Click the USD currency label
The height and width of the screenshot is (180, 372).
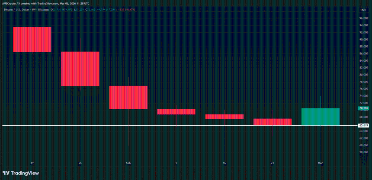click(362, 9)
